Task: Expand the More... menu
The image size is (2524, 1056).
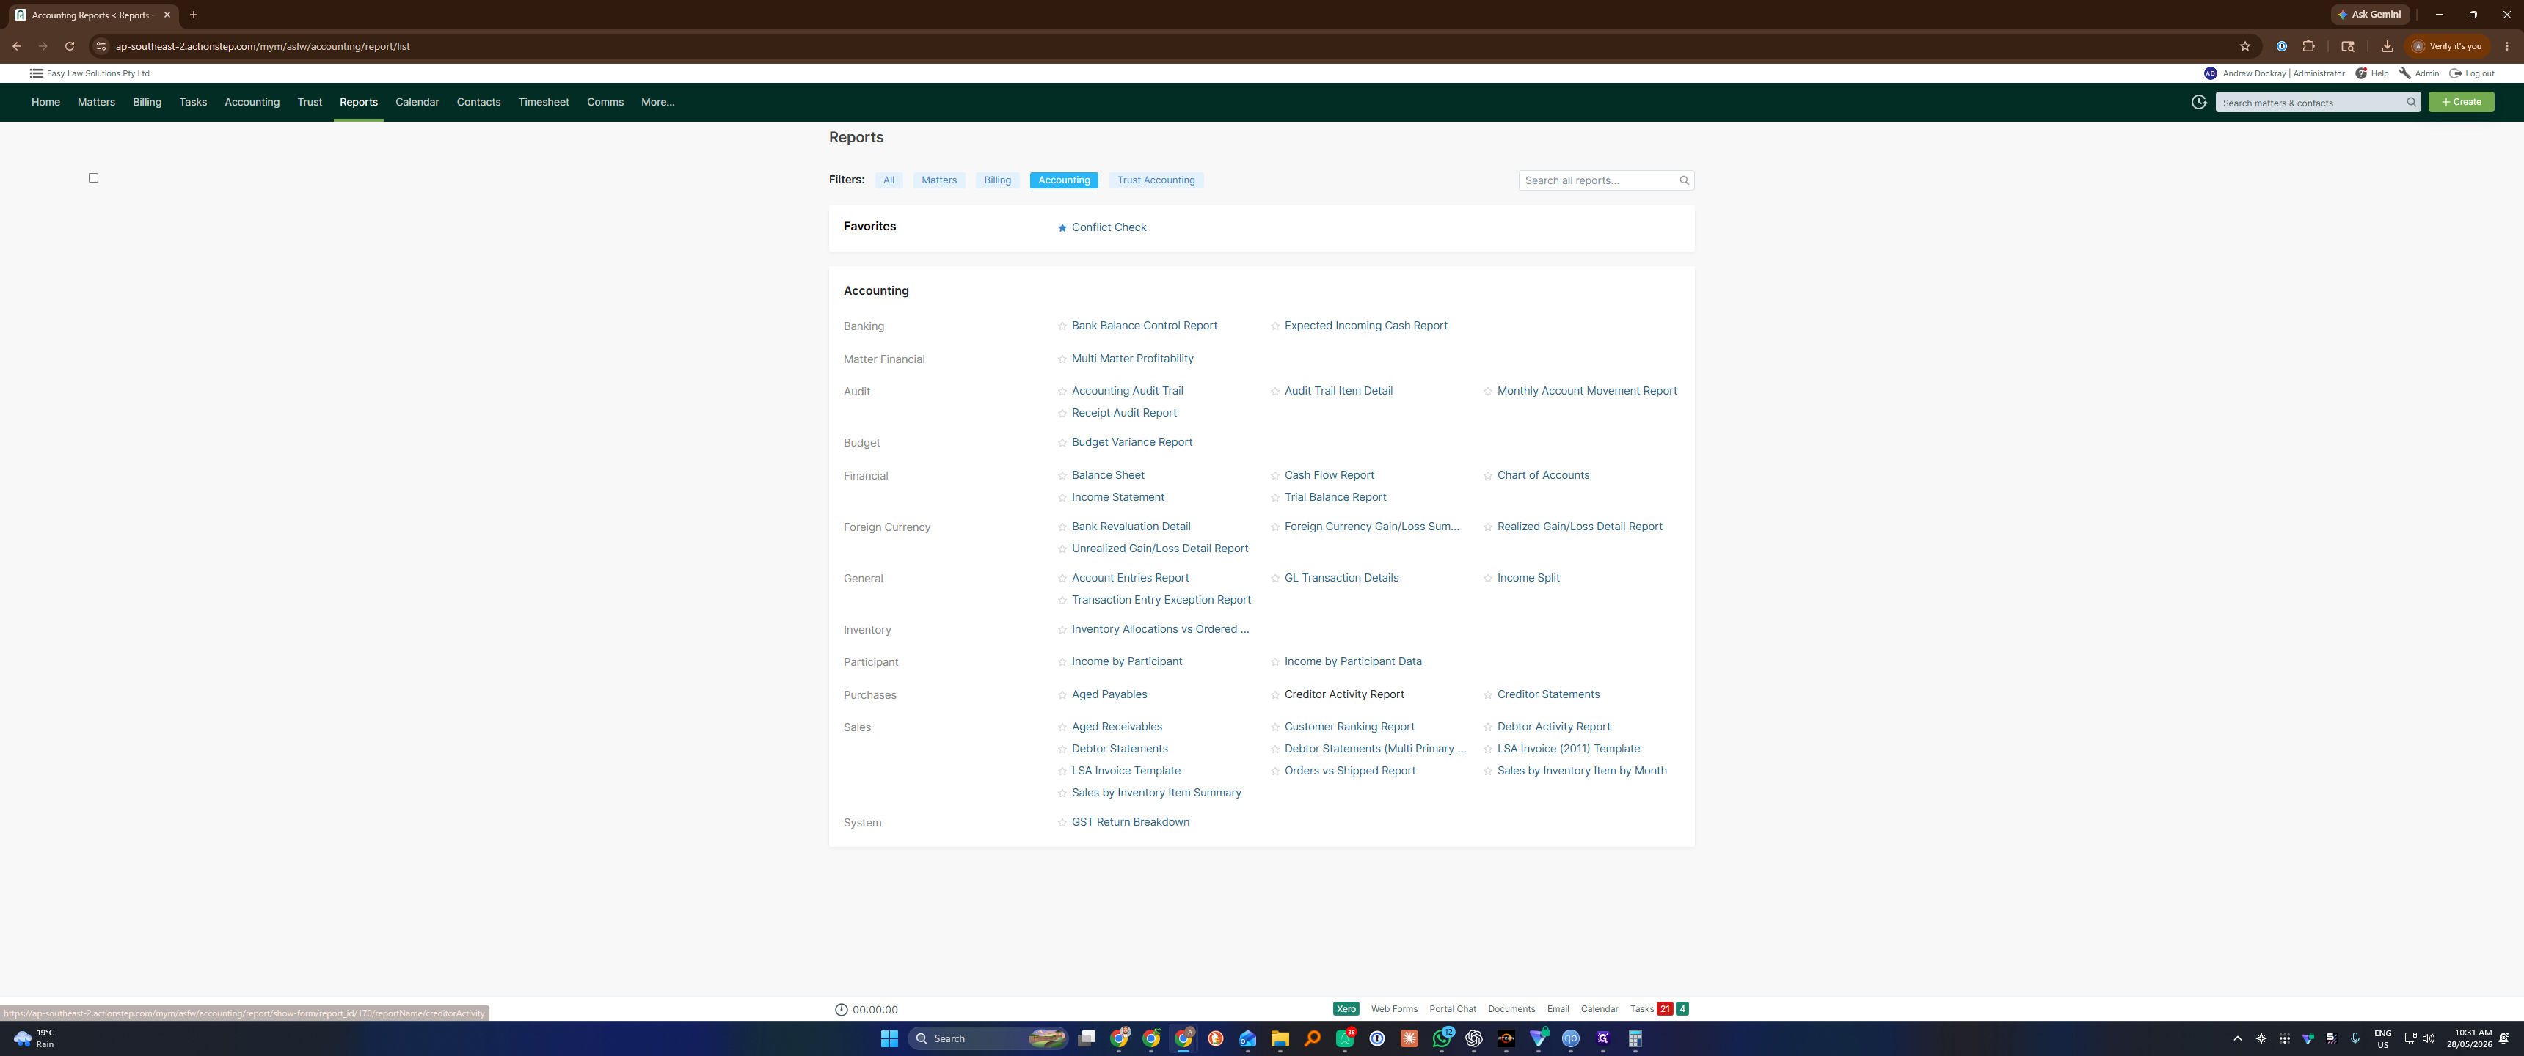Action: (x=657, y=102)
